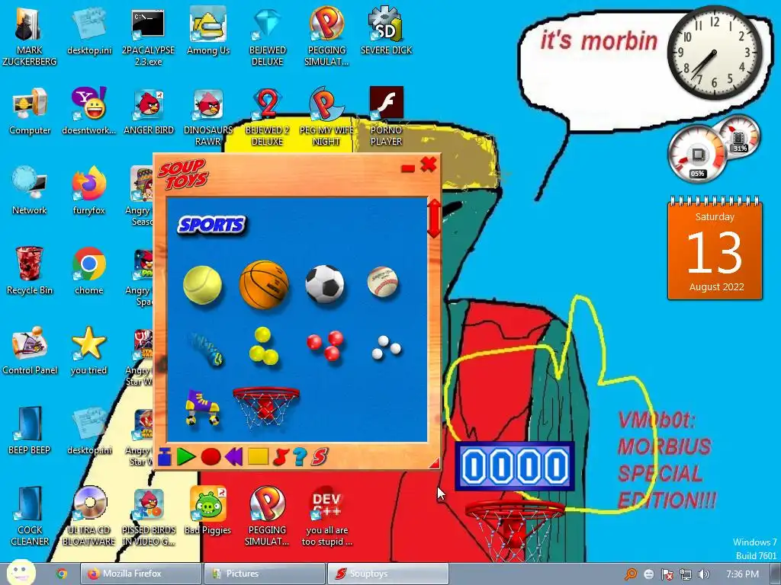Toggle the red music note sound button
The height and width of the screenshot is (585, 781).
[281, 456]
